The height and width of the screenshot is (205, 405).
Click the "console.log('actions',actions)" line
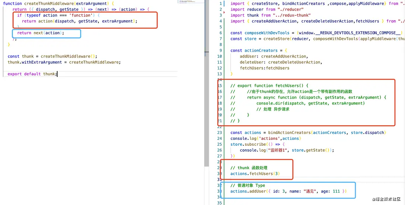coord(266,138)
